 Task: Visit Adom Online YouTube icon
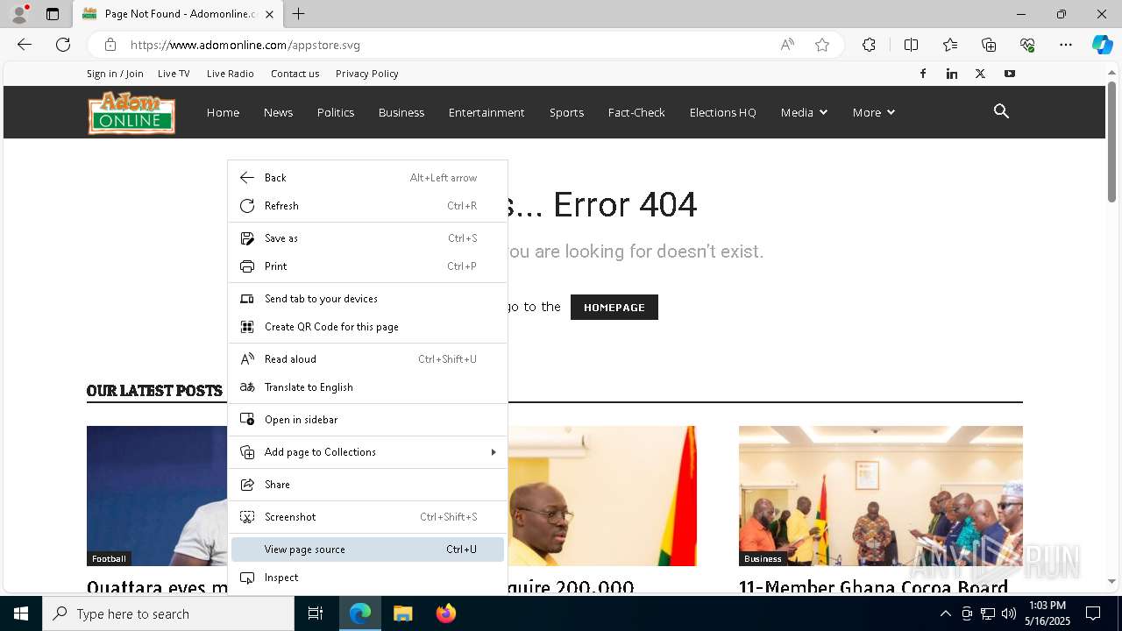tap(1010, 74)
